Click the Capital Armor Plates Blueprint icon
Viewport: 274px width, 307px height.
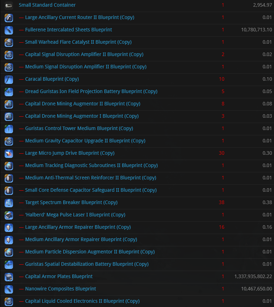point(8,277)
